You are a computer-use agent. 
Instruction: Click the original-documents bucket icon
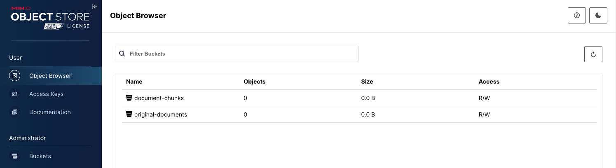(x=129, y=114)
